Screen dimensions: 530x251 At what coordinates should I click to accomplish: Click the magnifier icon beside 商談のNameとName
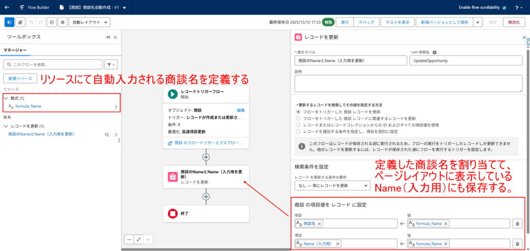(107, 135)
